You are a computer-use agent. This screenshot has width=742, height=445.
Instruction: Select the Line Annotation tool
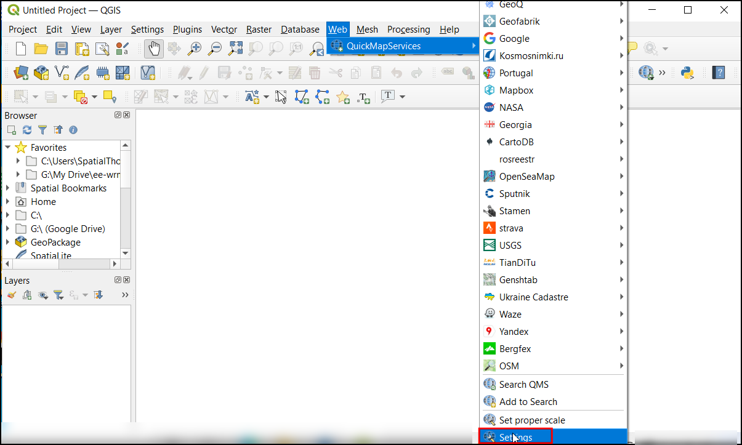tap(322, 97)
